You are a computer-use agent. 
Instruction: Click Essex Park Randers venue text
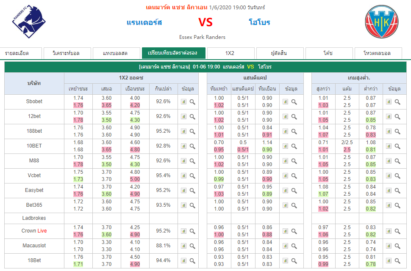click(x=202, y=37)
